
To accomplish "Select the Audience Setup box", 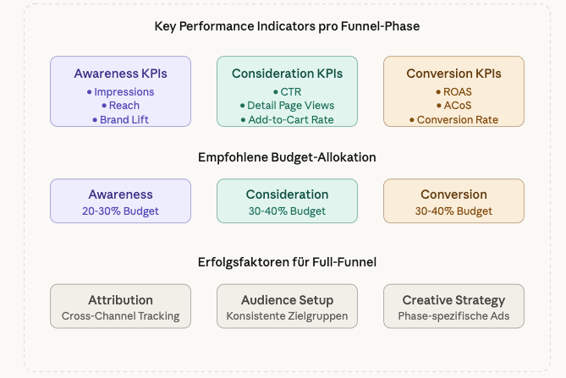I will 287,307.
